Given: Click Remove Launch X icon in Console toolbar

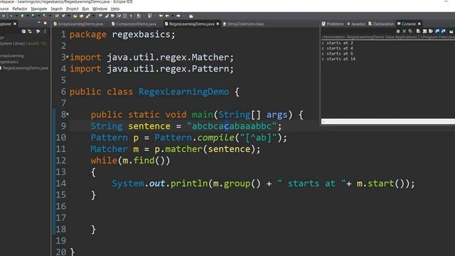Looking at the screenshot, I should point(405,31).
